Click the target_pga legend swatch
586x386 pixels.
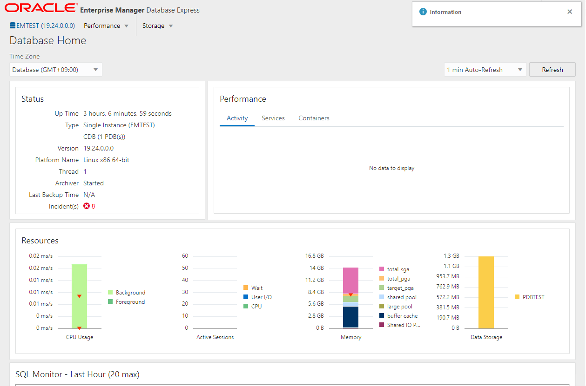(x=382, y=288)
